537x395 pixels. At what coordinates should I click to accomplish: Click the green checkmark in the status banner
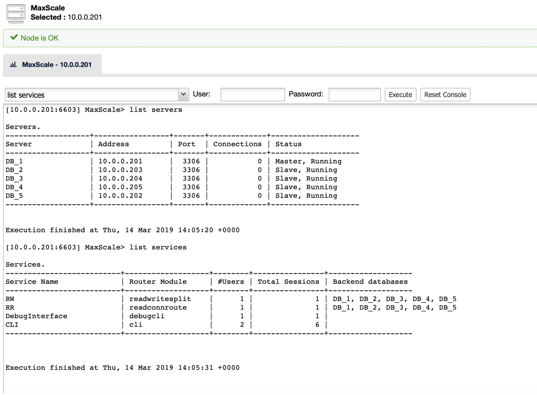tap(14, 38)
